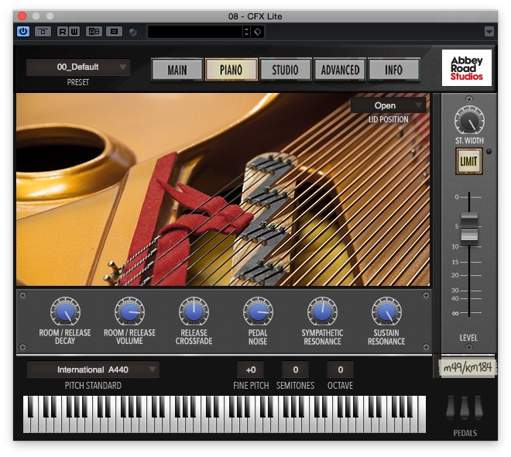This screenshot has height=457, width=511.
Task: Click the red close window button
Action: click(x=22, y=16)
